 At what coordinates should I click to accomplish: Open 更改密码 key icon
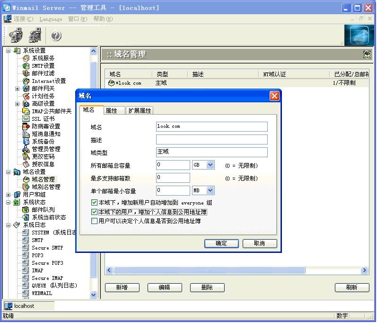(26, 157)
